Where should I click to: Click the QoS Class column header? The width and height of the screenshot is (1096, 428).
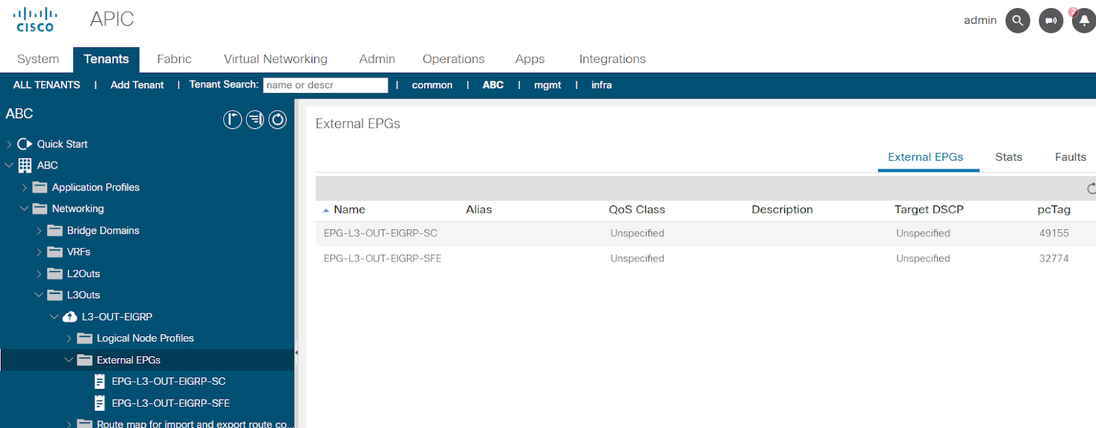point(636,210)
